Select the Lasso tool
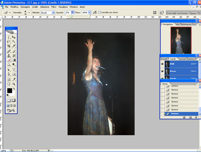Viewport: 201px width, 152px height. [x=9, y=41]
